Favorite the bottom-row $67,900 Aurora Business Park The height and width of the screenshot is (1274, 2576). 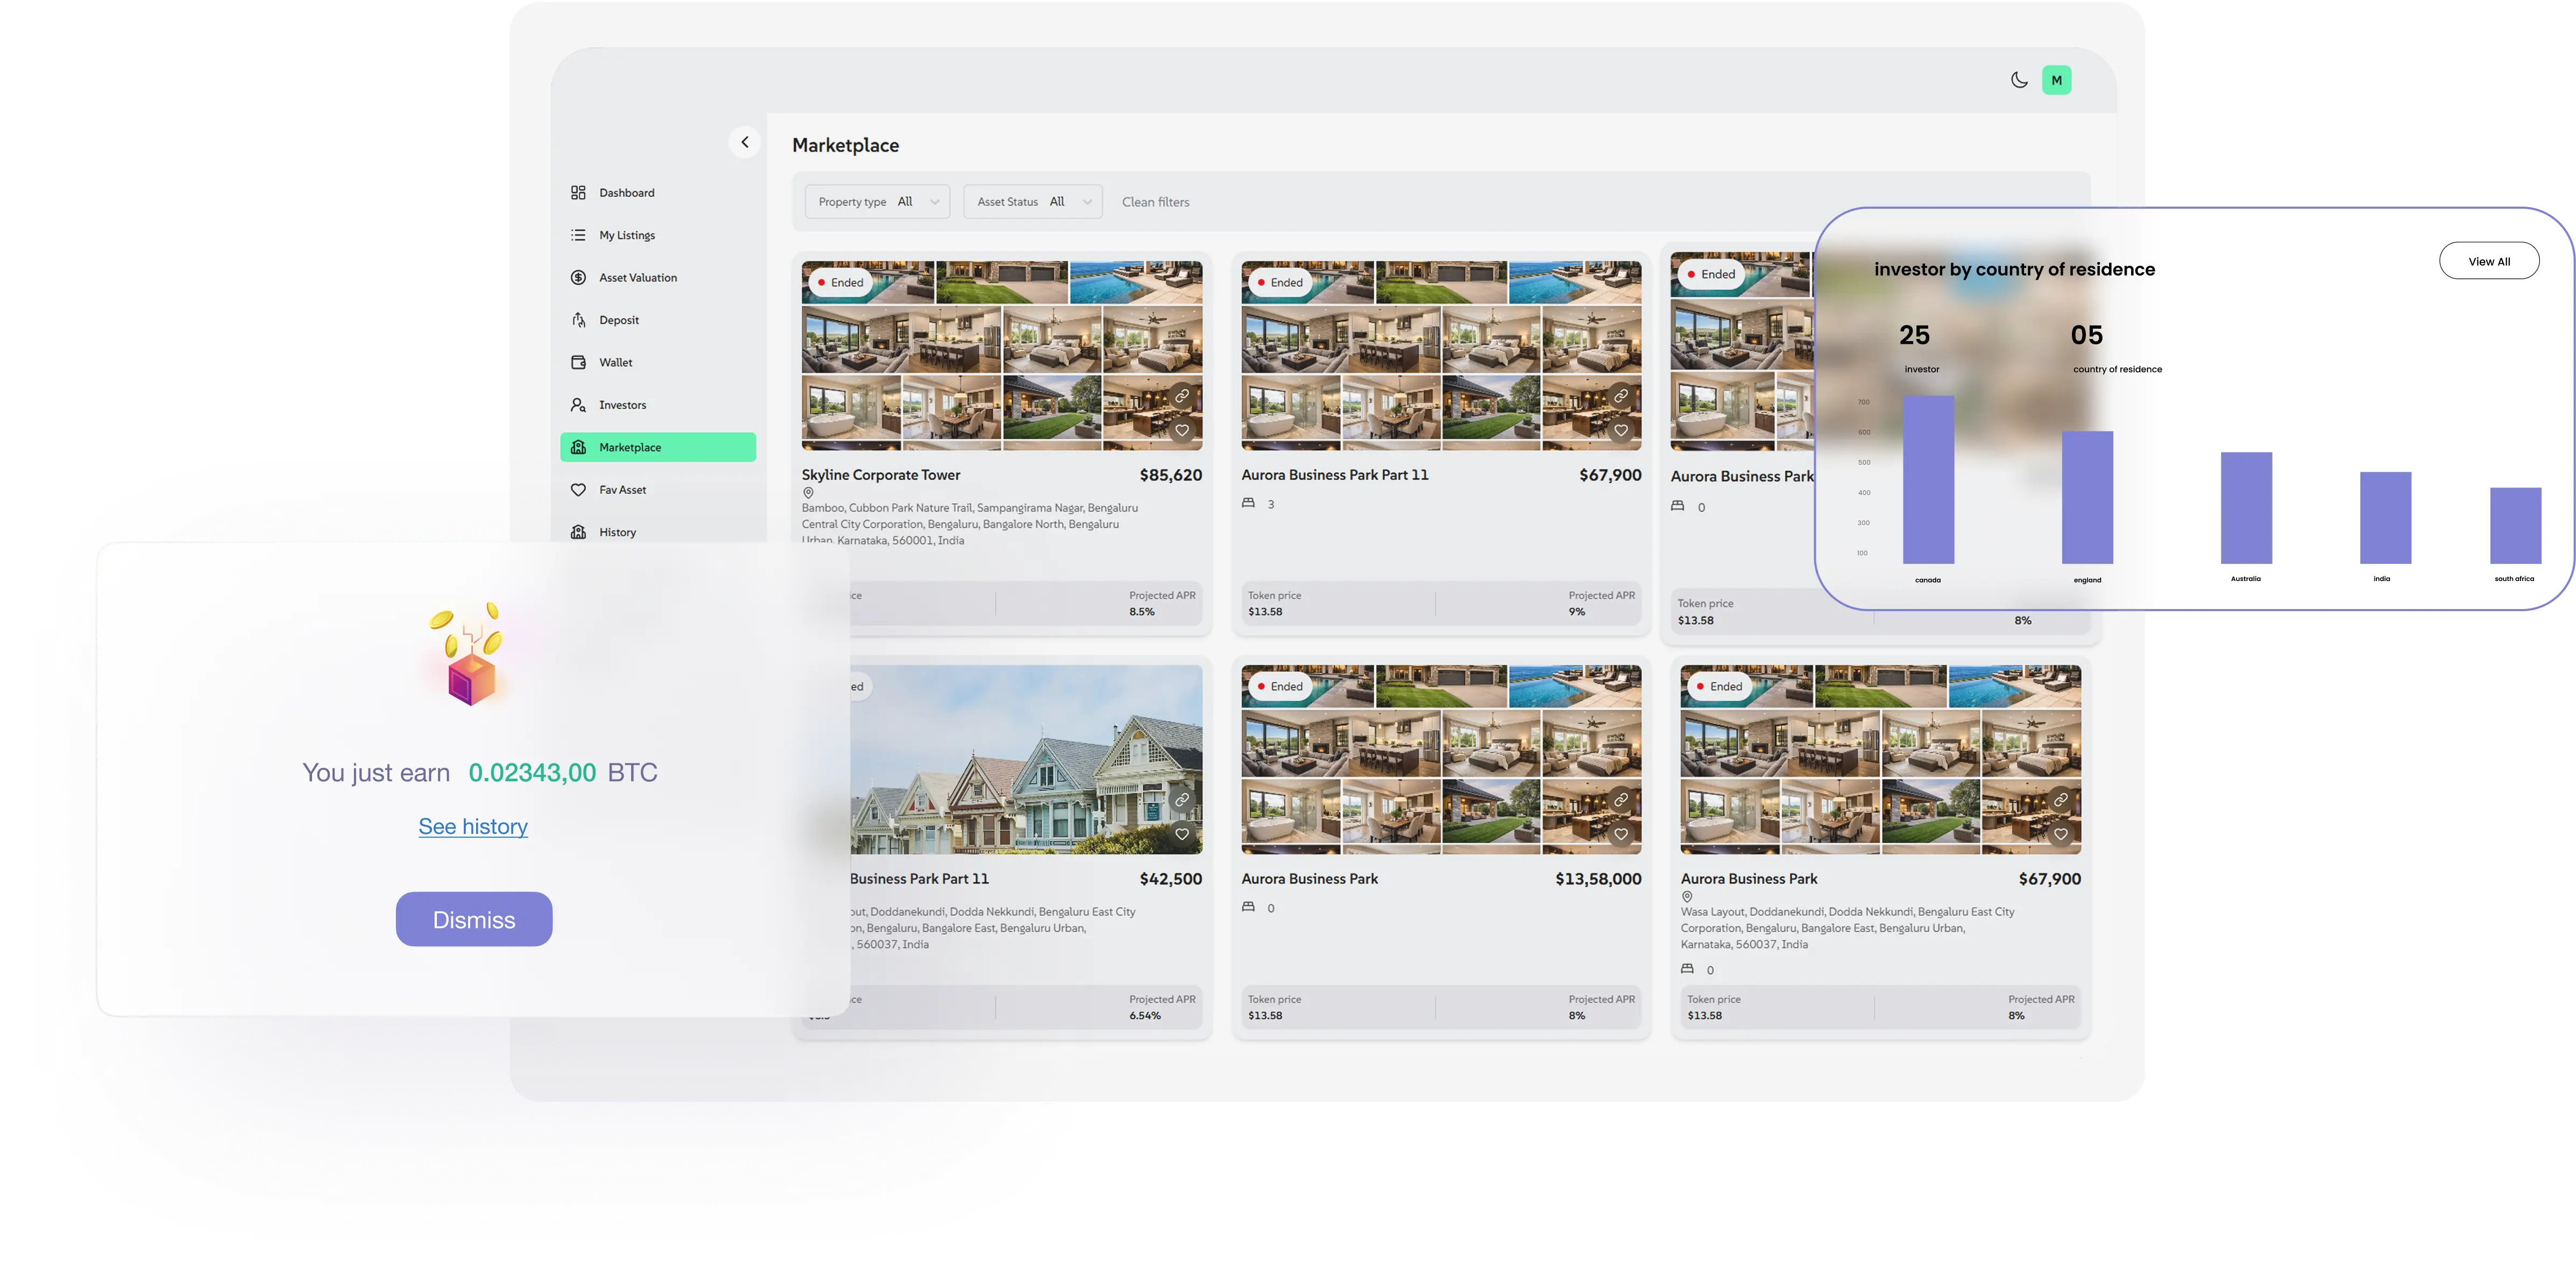[x=2061, y=834]
